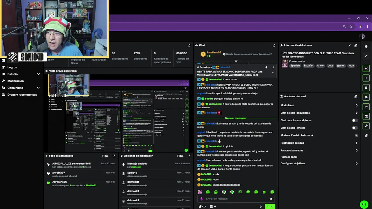Open chat settings gear icon

coord(260,207)
